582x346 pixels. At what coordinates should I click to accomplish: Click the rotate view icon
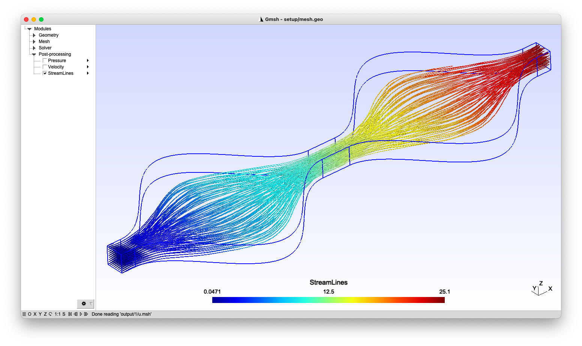pyautogui.click(x=50, y=314)
